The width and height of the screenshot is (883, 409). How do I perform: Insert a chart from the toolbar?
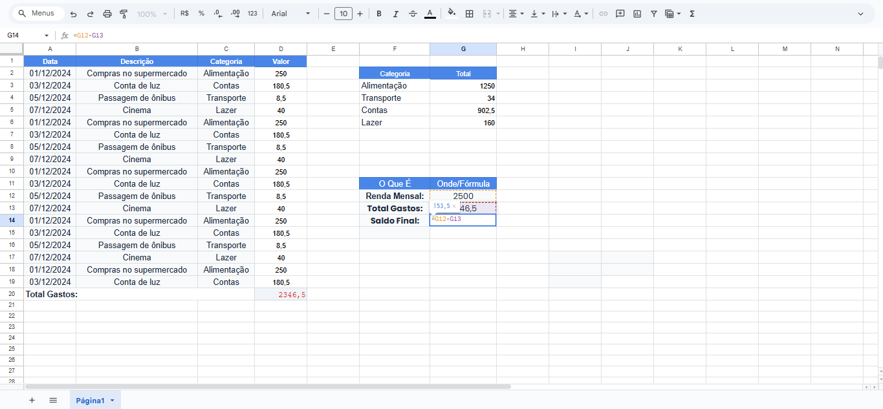coord(637,14)
